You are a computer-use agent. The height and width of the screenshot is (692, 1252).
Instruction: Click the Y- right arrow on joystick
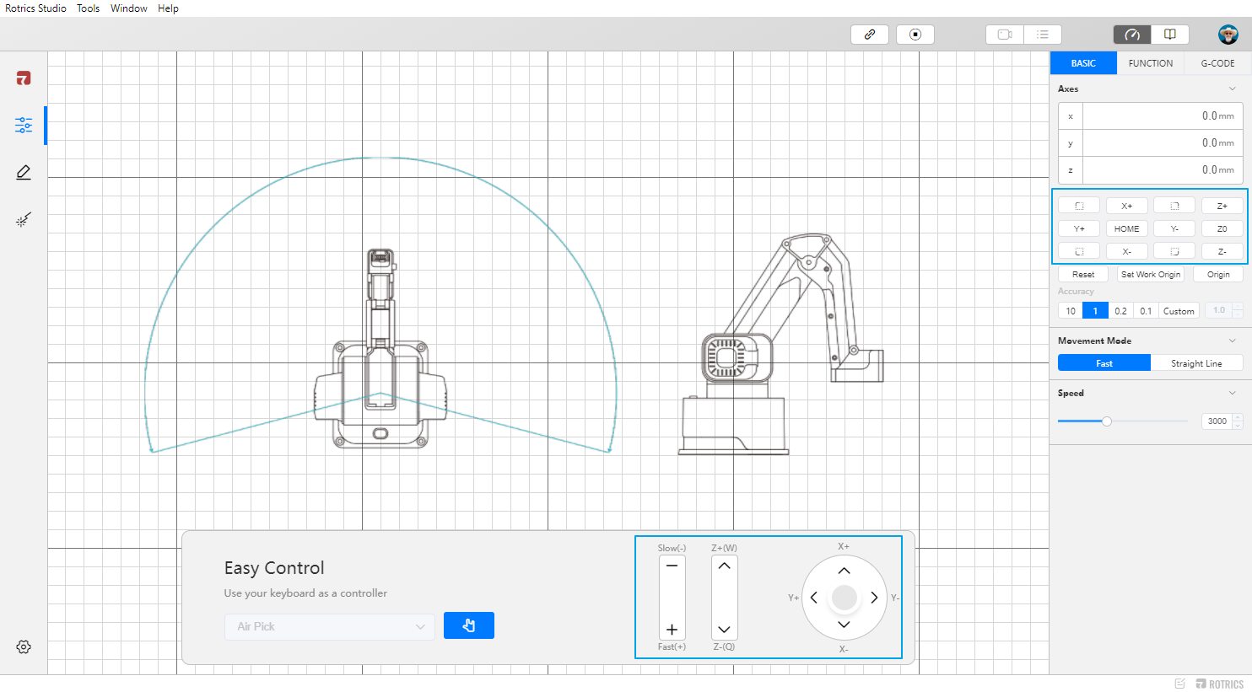874,598
